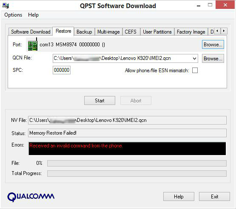Open the Options menu
The height and width of the screenshot is (209, 236).
pyautogui.click(x=13, y=15)
